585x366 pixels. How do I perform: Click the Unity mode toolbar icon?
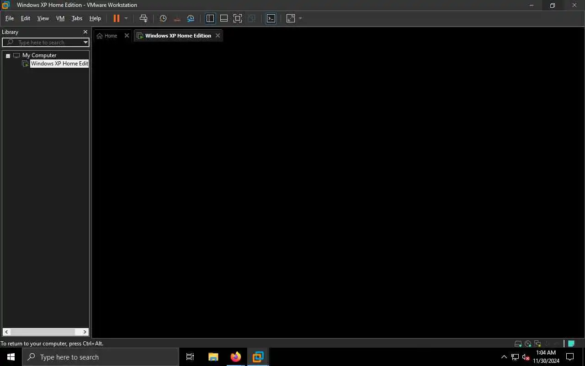(x=251, y=18)
